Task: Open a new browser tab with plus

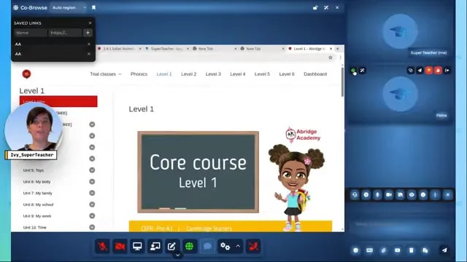Action: (x=338, y=49)
